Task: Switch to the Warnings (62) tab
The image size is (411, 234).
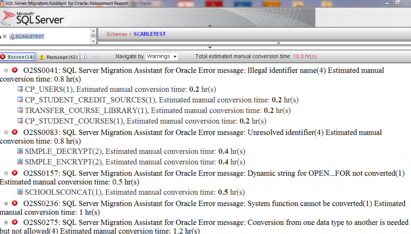Action: (x=59, y=57)
